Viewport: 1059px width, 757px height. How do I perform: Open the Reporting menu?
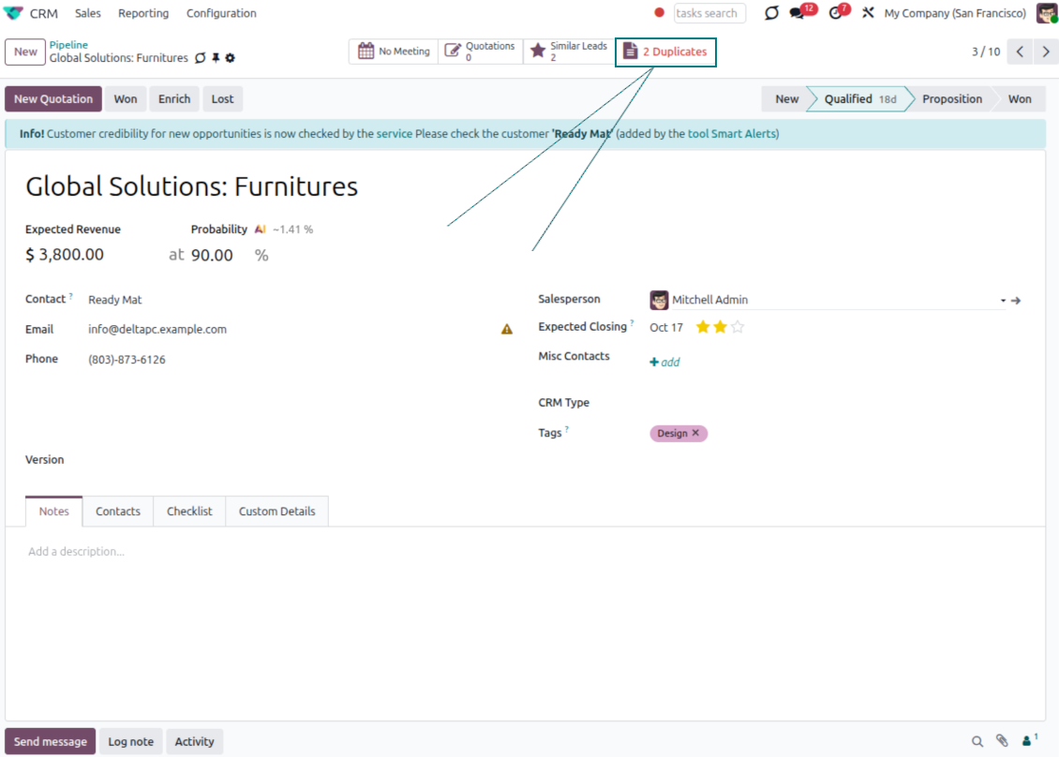(143, 13)
